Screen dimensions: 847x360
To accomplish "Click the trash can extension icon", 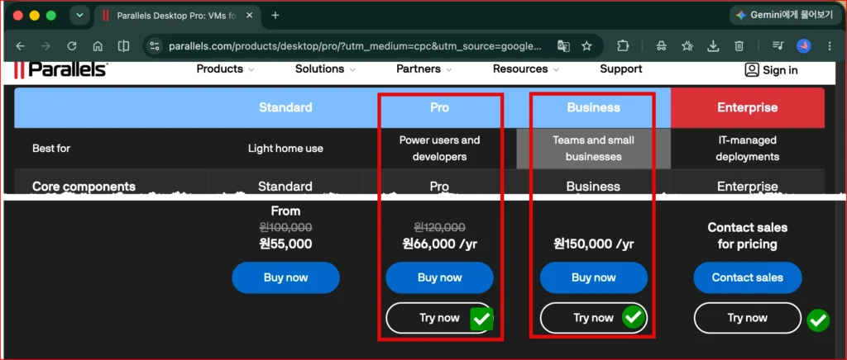I will coord(739,46).
